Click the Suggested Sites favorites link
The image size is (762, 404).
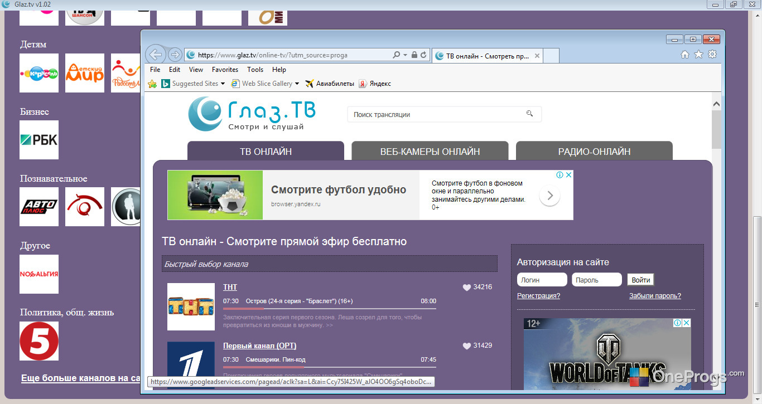tap(189, 84)
